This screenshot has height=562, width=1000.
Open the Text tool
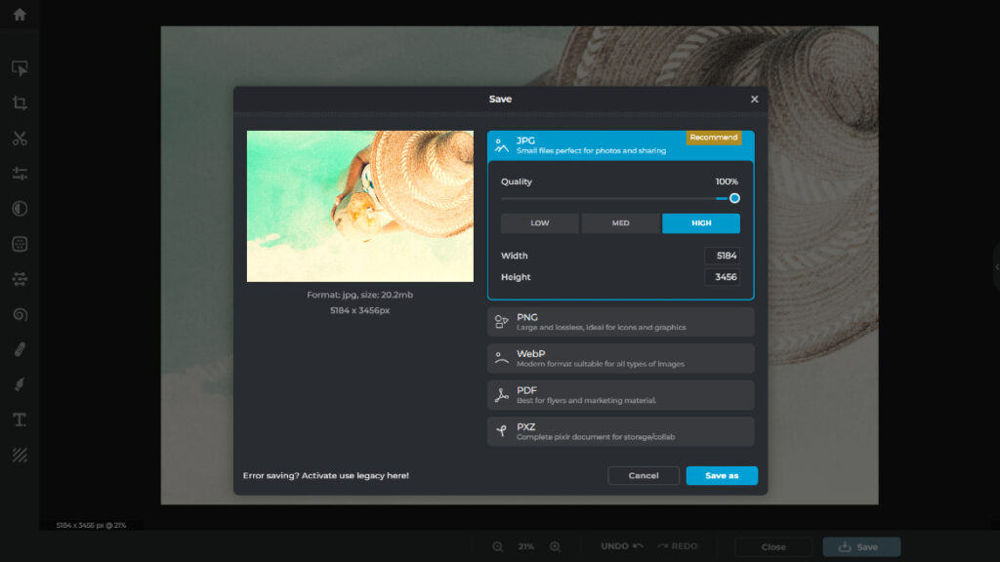coord(20,419)
